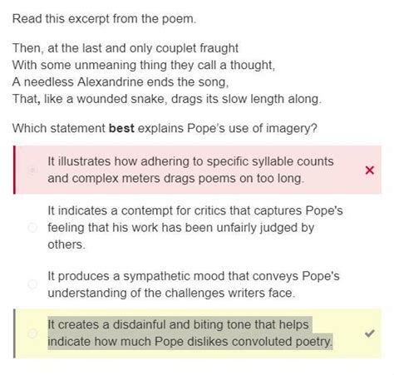Click the bold word "best" in the question
The height and width of the screenshot is (375, 394).
pyautogui.click(x=121, y=128)
